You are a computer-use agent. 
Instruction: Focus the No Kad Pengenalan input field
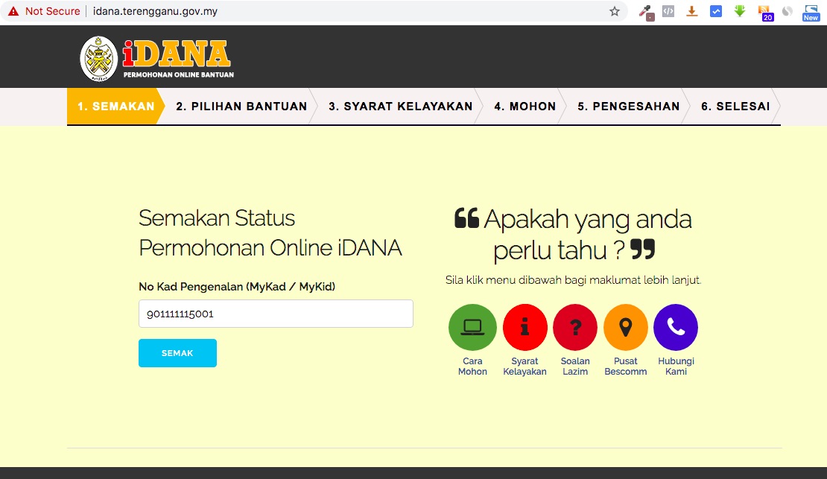(x=276, y=314)
